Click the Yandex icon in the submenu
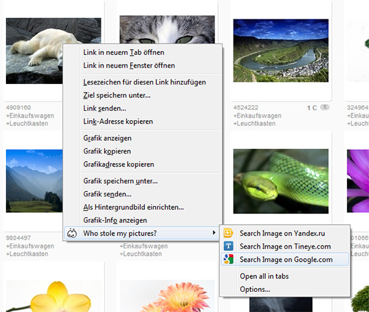 pyautogui.click(x=228, y=233)
